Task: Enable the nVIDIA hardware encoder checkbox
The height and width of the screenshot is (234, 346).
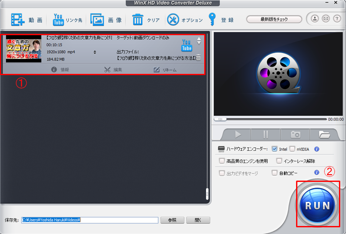Action: (x=292, y=149)
